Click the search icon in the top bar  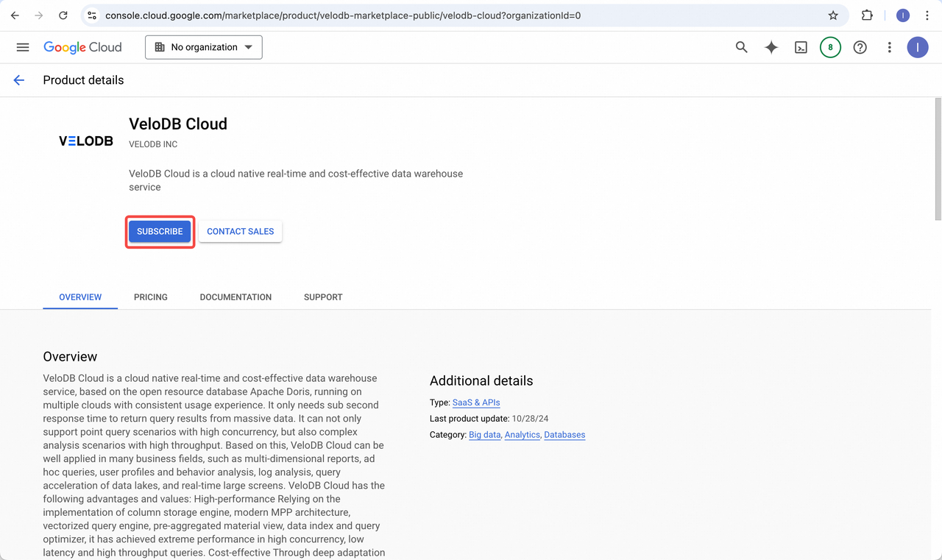[x=741, y=47]
